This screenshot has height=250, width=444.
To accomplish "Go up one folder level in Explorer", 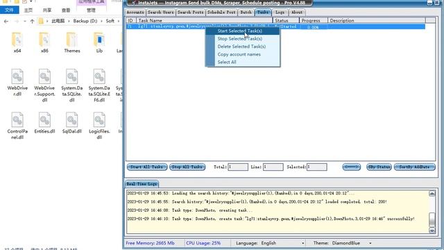I will pos(33,21).
